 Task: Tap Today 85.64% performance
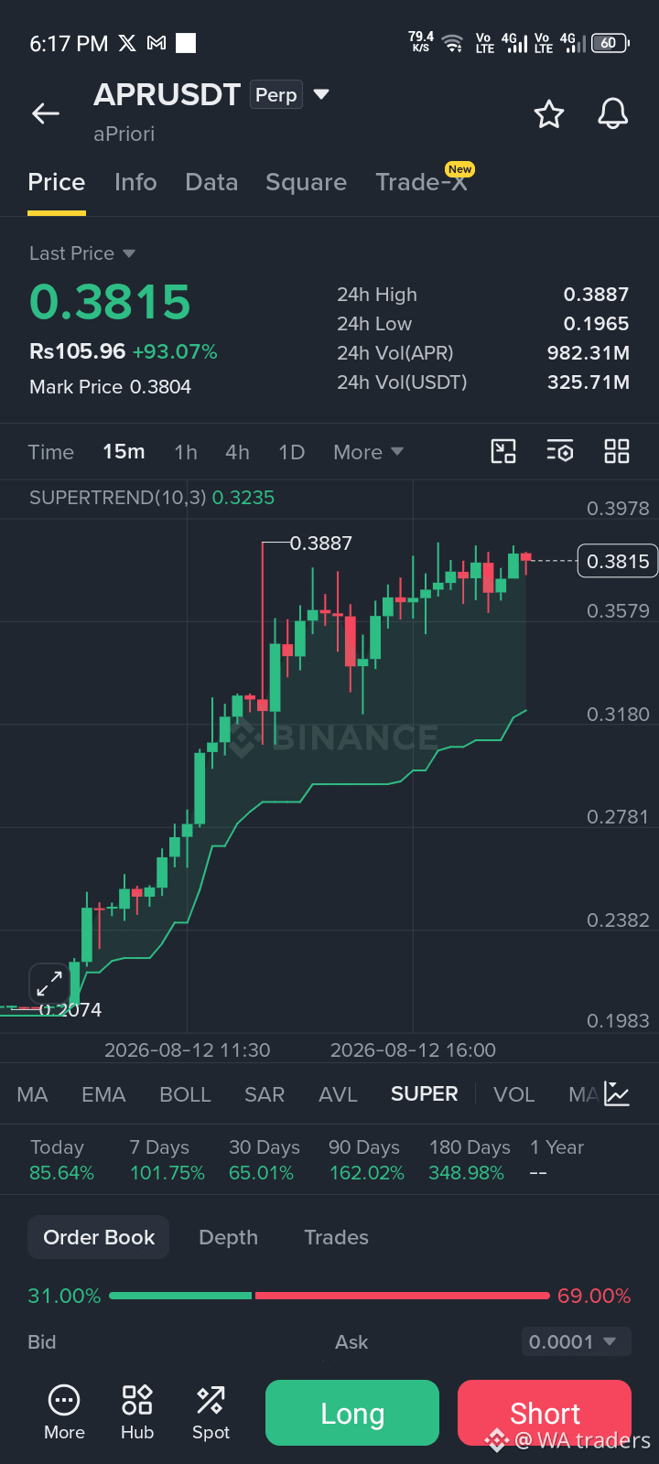pos(61,1159)
